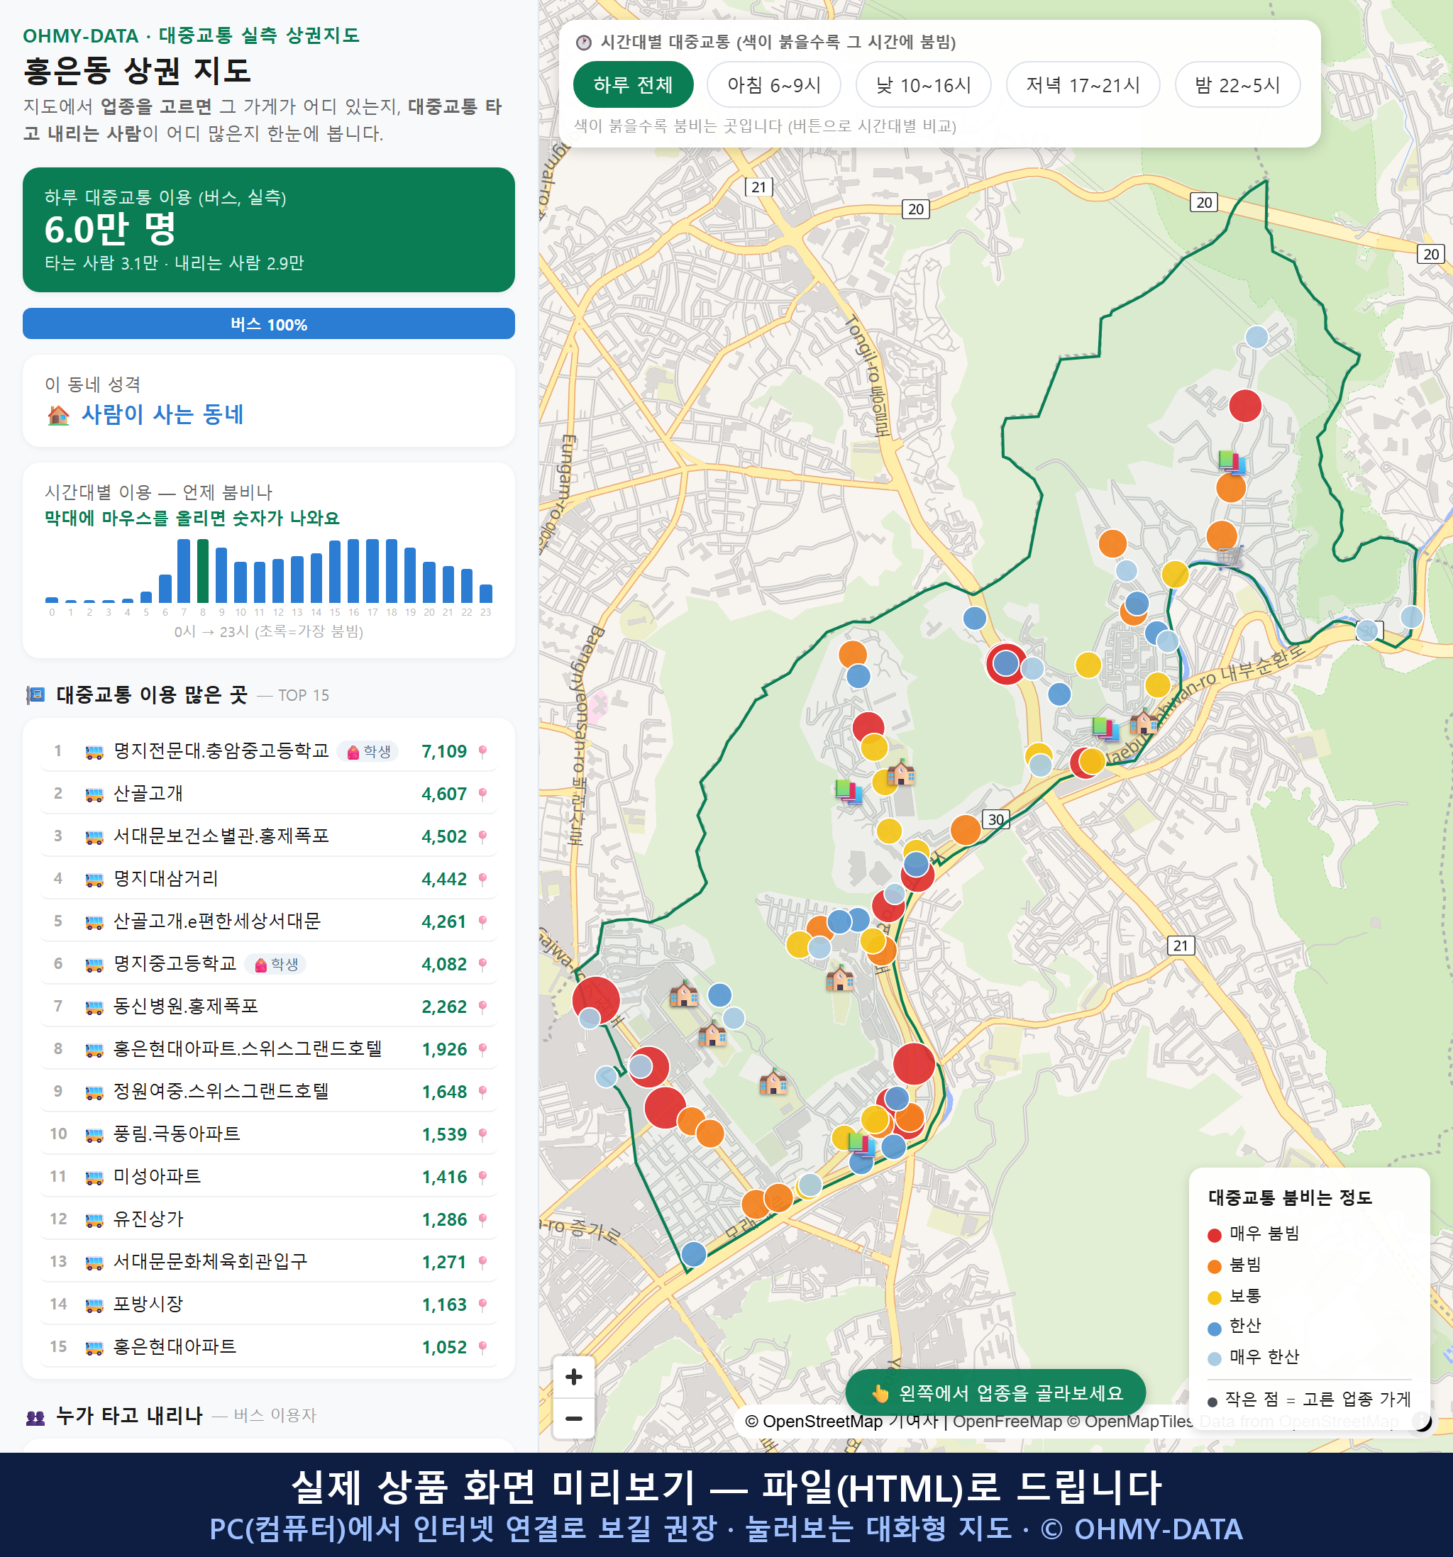
Task: Click the 학생 badge on 명지전문대.충암중고등학교
Action: click(x=368, y=752)
